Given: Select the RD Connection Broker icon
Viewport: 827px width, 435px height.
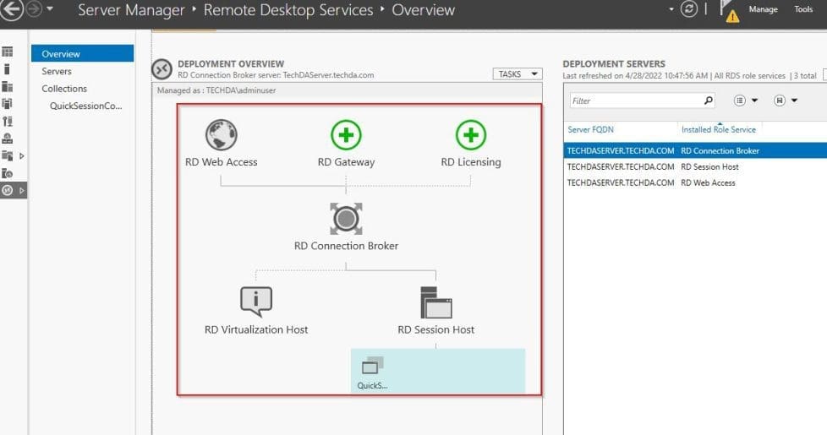Looking at the screenshot, I should point(346,219).
